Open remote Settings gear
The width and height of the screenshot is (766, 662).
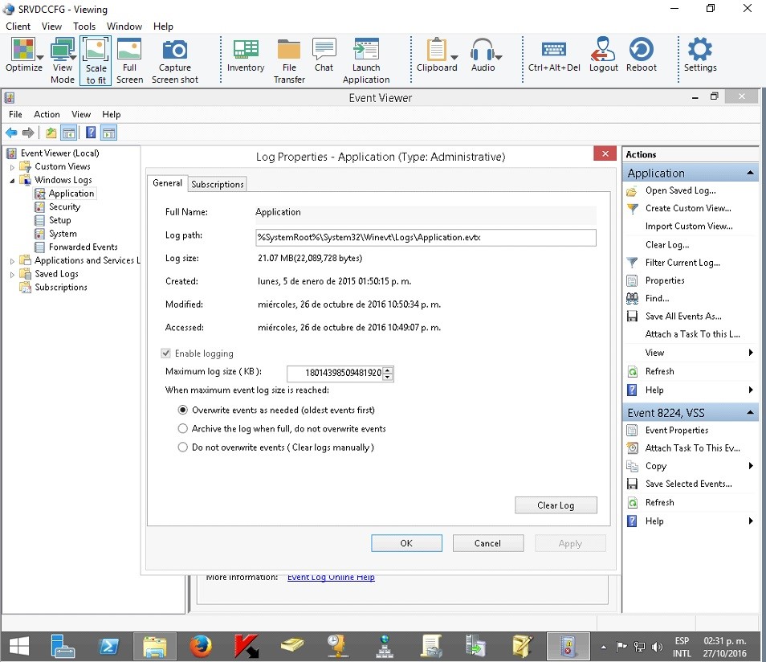point(699,51)
